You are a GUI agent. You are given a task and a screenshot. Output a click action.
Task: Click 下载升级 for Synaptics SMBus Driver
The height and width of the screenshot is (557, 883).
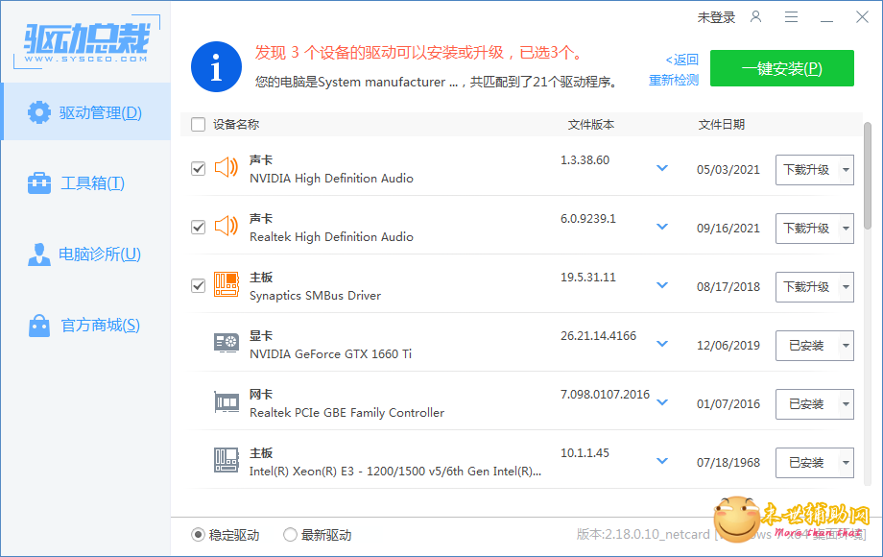(x=806, y=287)
